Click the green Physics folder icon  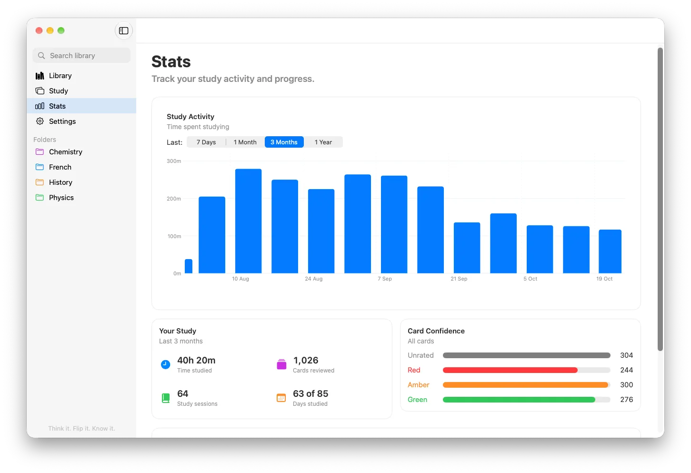[x=40, y=198]
